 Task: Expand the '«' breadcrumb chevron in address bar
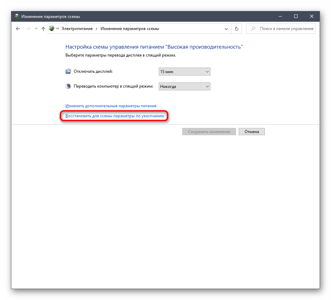point(58,29)
